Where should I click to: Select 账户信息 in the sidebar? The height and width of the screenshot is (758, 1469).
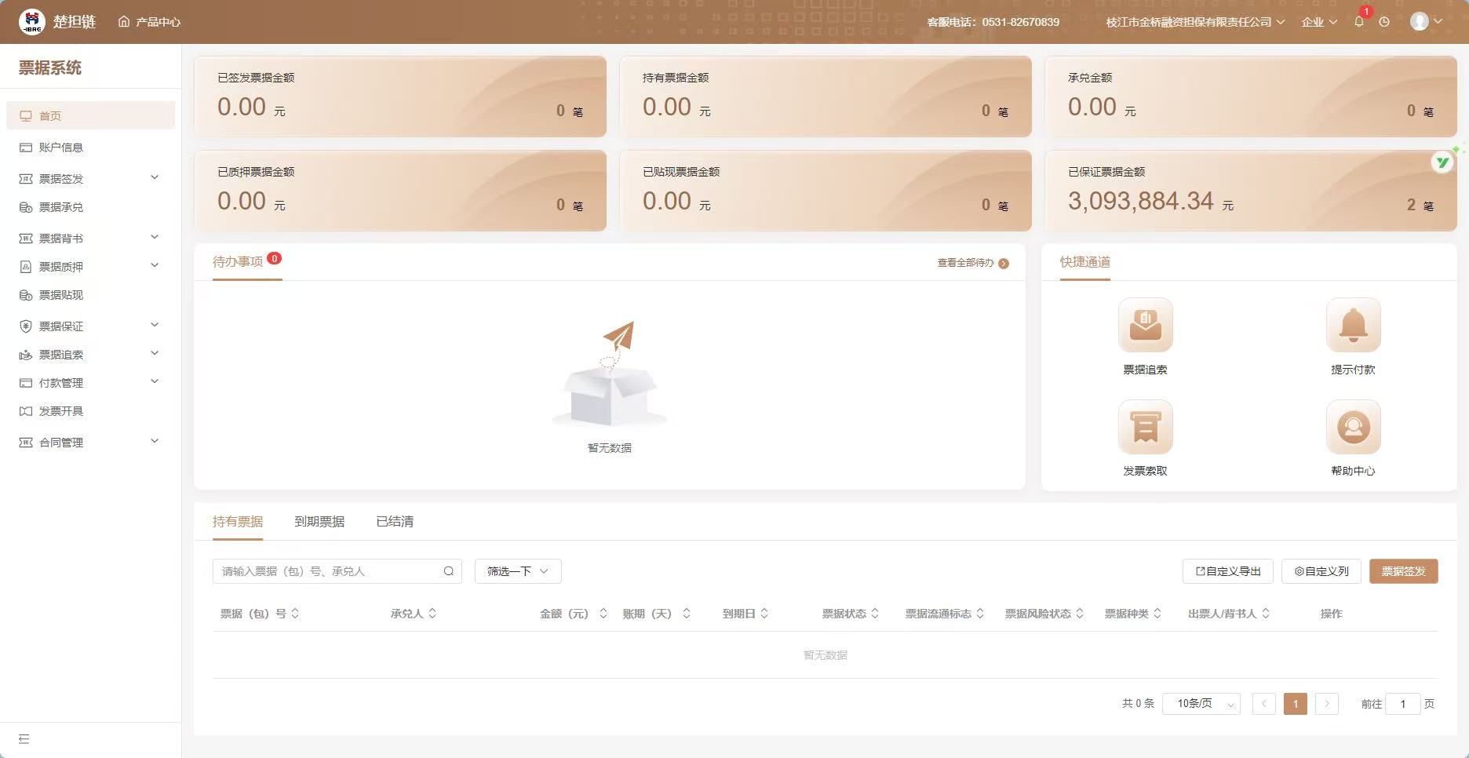[61, 148]
